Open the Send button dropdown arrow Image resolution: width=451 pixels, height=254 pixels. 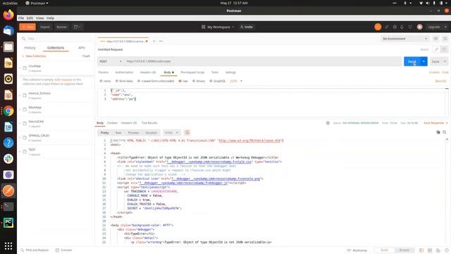(x=424, y=61)
